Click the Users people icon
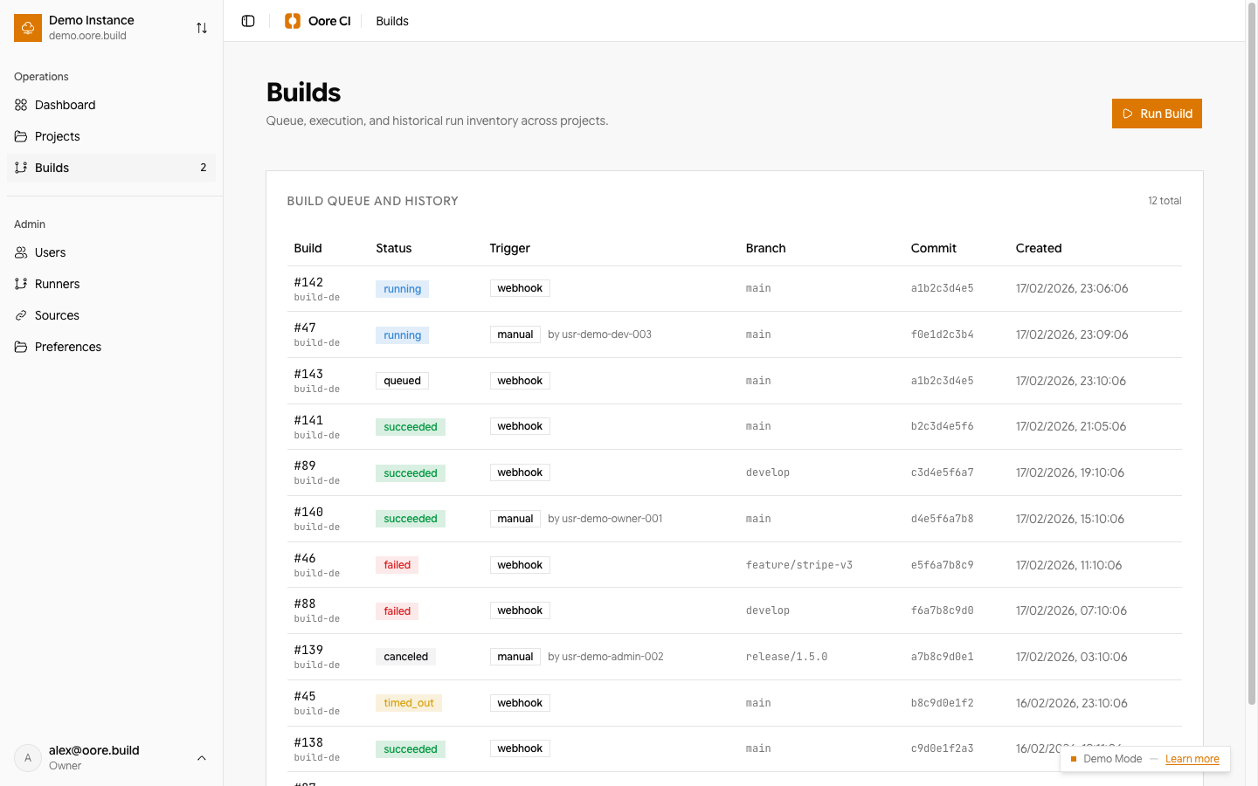The width and height of the screenshot is (1258, 786). coord(21,252)
